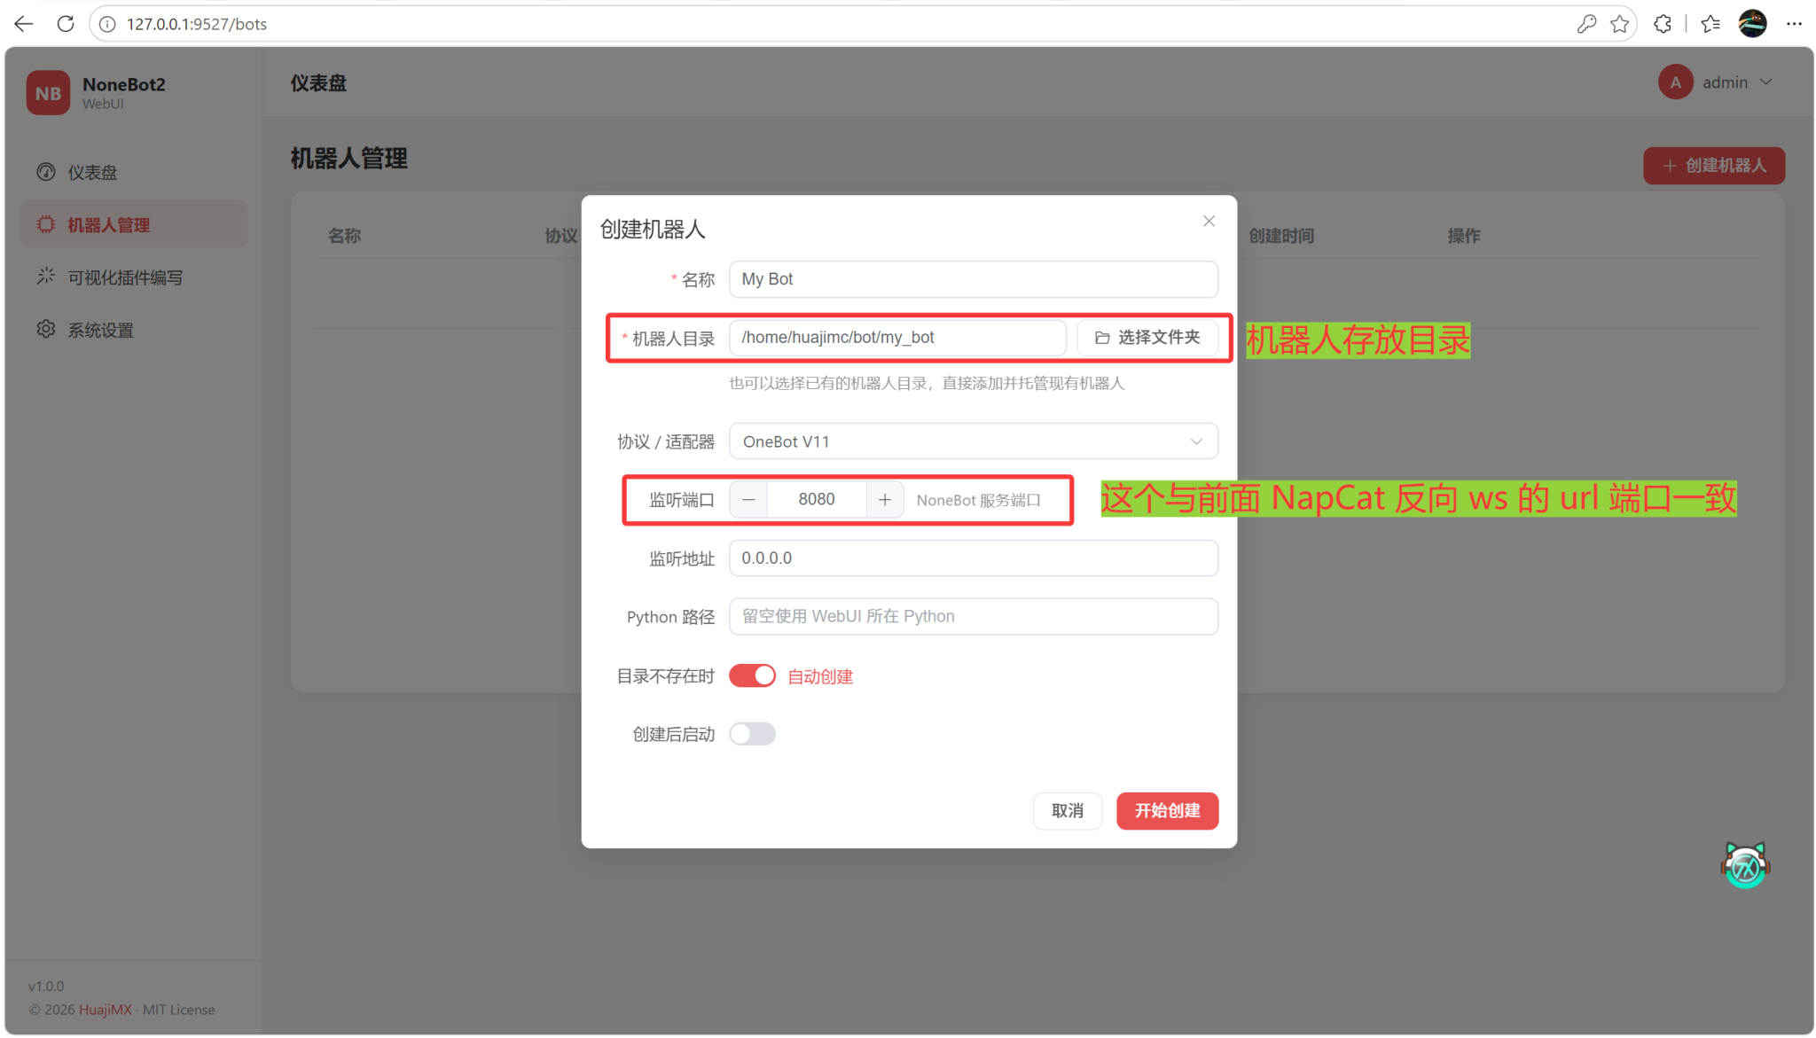Expand the admin user menu
The width and height of the screenshot is (1816, 1038).
pyautogui.click(x=1718, y=82)
